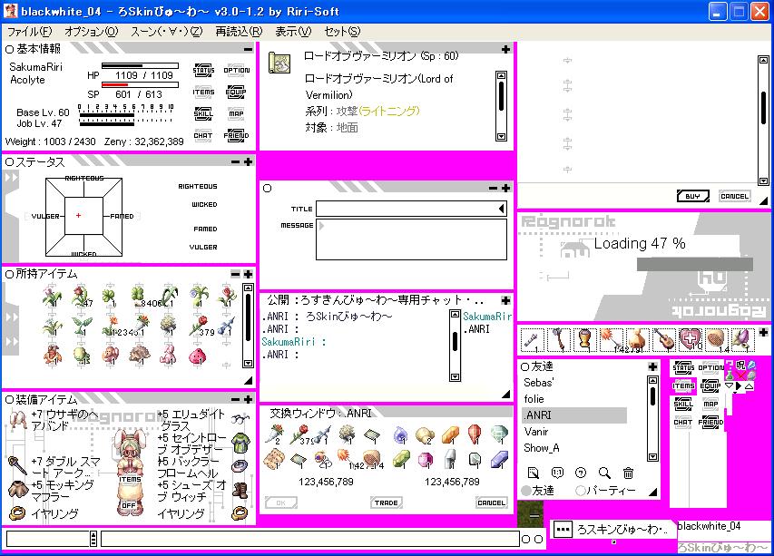The height and width of the screenshot is (556, 774).
Task: Click the STATUS button in 基本情報 panel
Action: point(203,70)
